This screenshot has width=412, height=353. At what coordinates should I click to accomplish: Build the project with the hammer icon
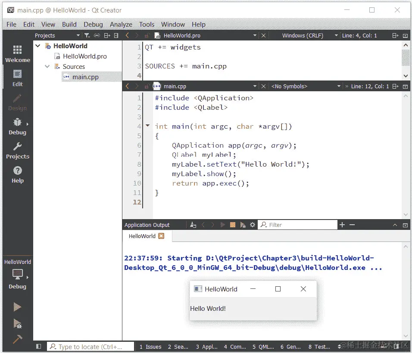(17, 339)
